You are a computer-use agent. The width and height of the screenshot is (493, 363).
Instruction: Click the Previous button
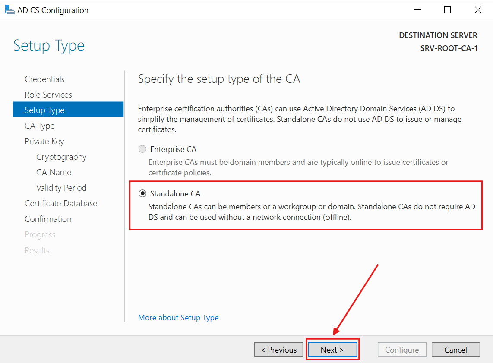coord(278,350)
